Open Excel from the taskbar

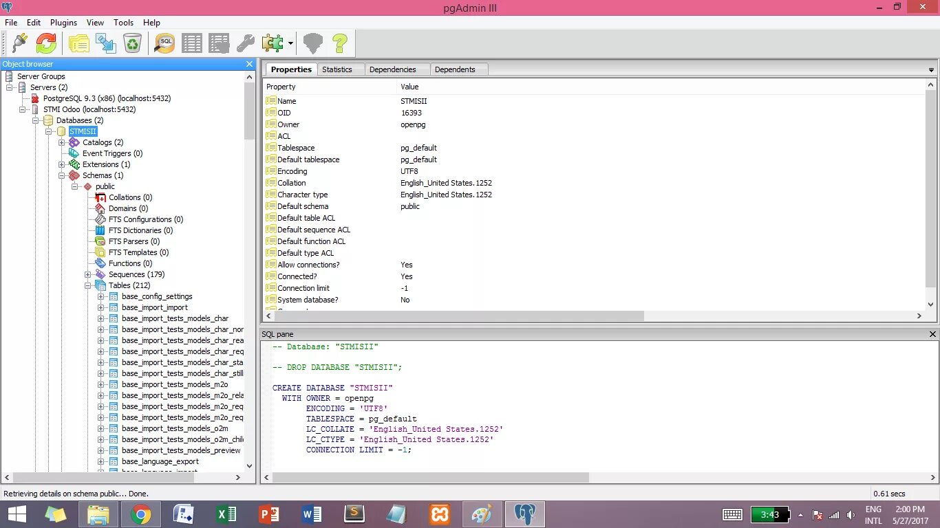pyautogui.click(x=226, y=514)
